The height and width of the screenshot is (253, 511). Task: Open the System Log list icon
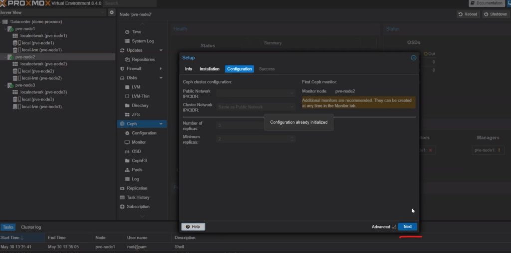[127, 41]
